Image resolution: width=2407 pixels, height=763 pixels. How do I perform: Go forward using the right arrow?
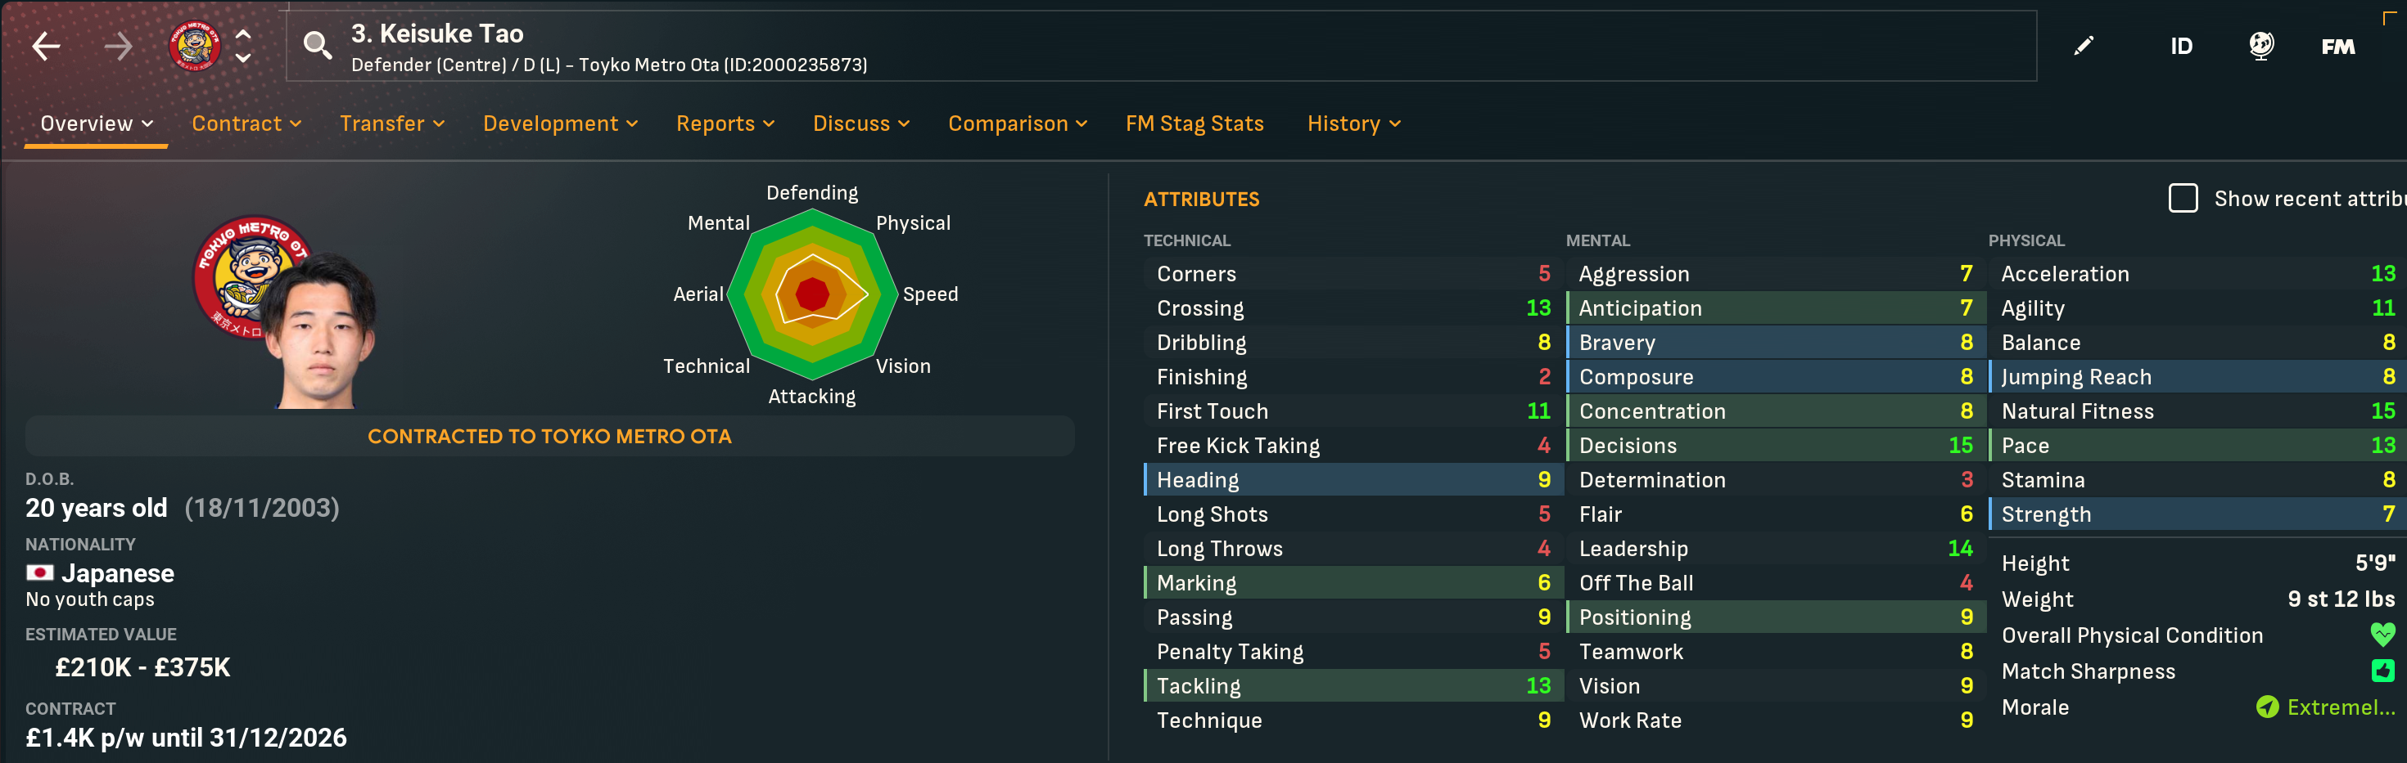[119, 46]
